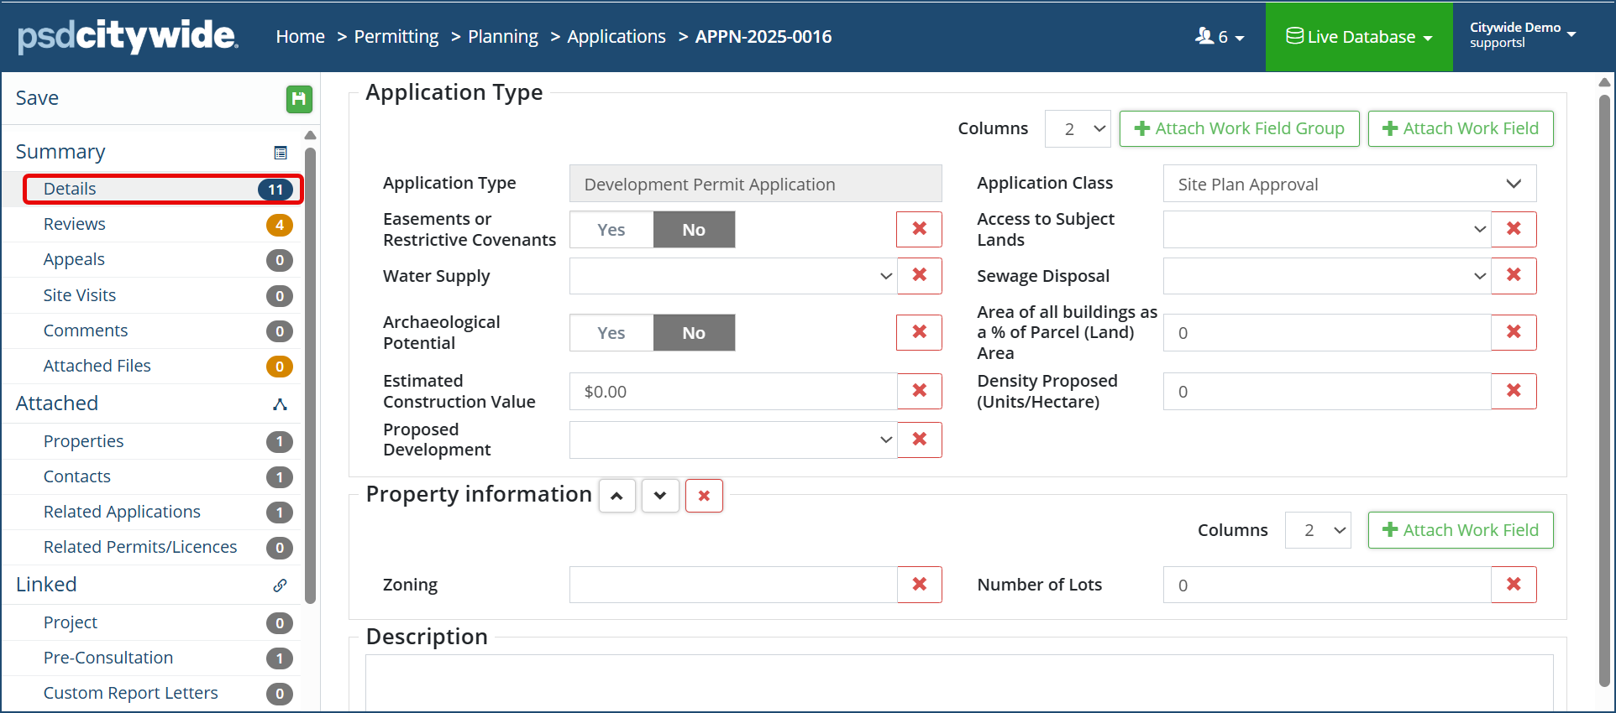
Task: Set Easements or Restrictive Covenants to Yes
Action: [x=611, y=230]
